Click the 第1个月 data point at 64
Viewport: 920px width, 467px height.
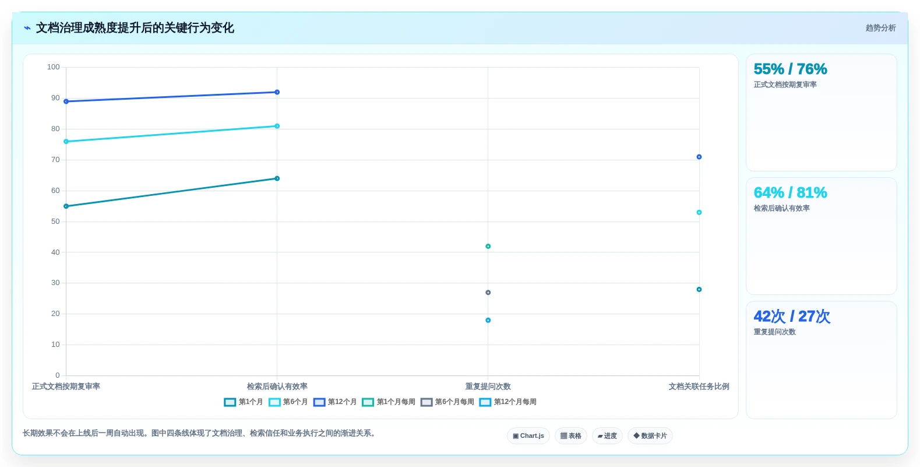pos(277,178)
